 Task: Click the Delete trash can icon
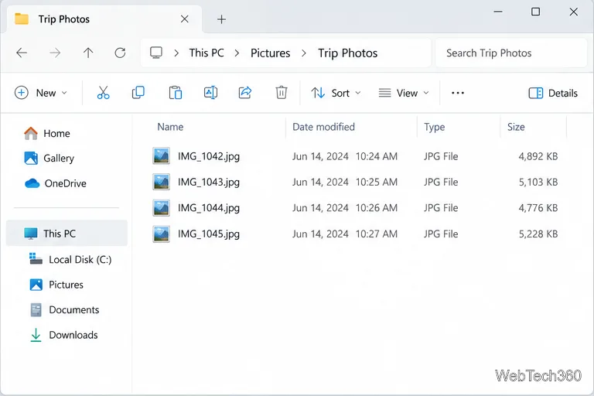coord(281,93)
